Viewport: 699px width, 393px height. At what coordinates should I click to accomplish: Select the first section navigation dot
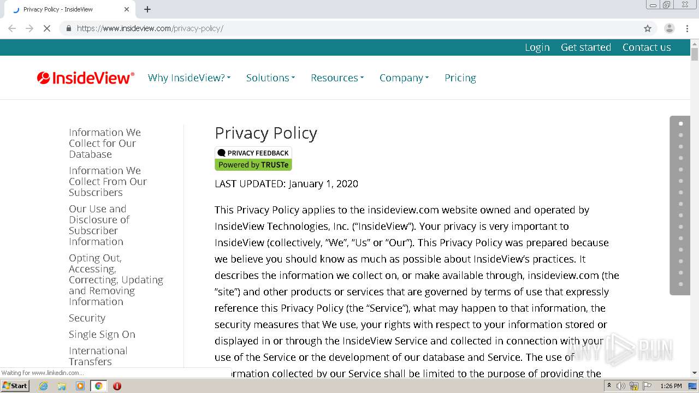click(680, 124)
